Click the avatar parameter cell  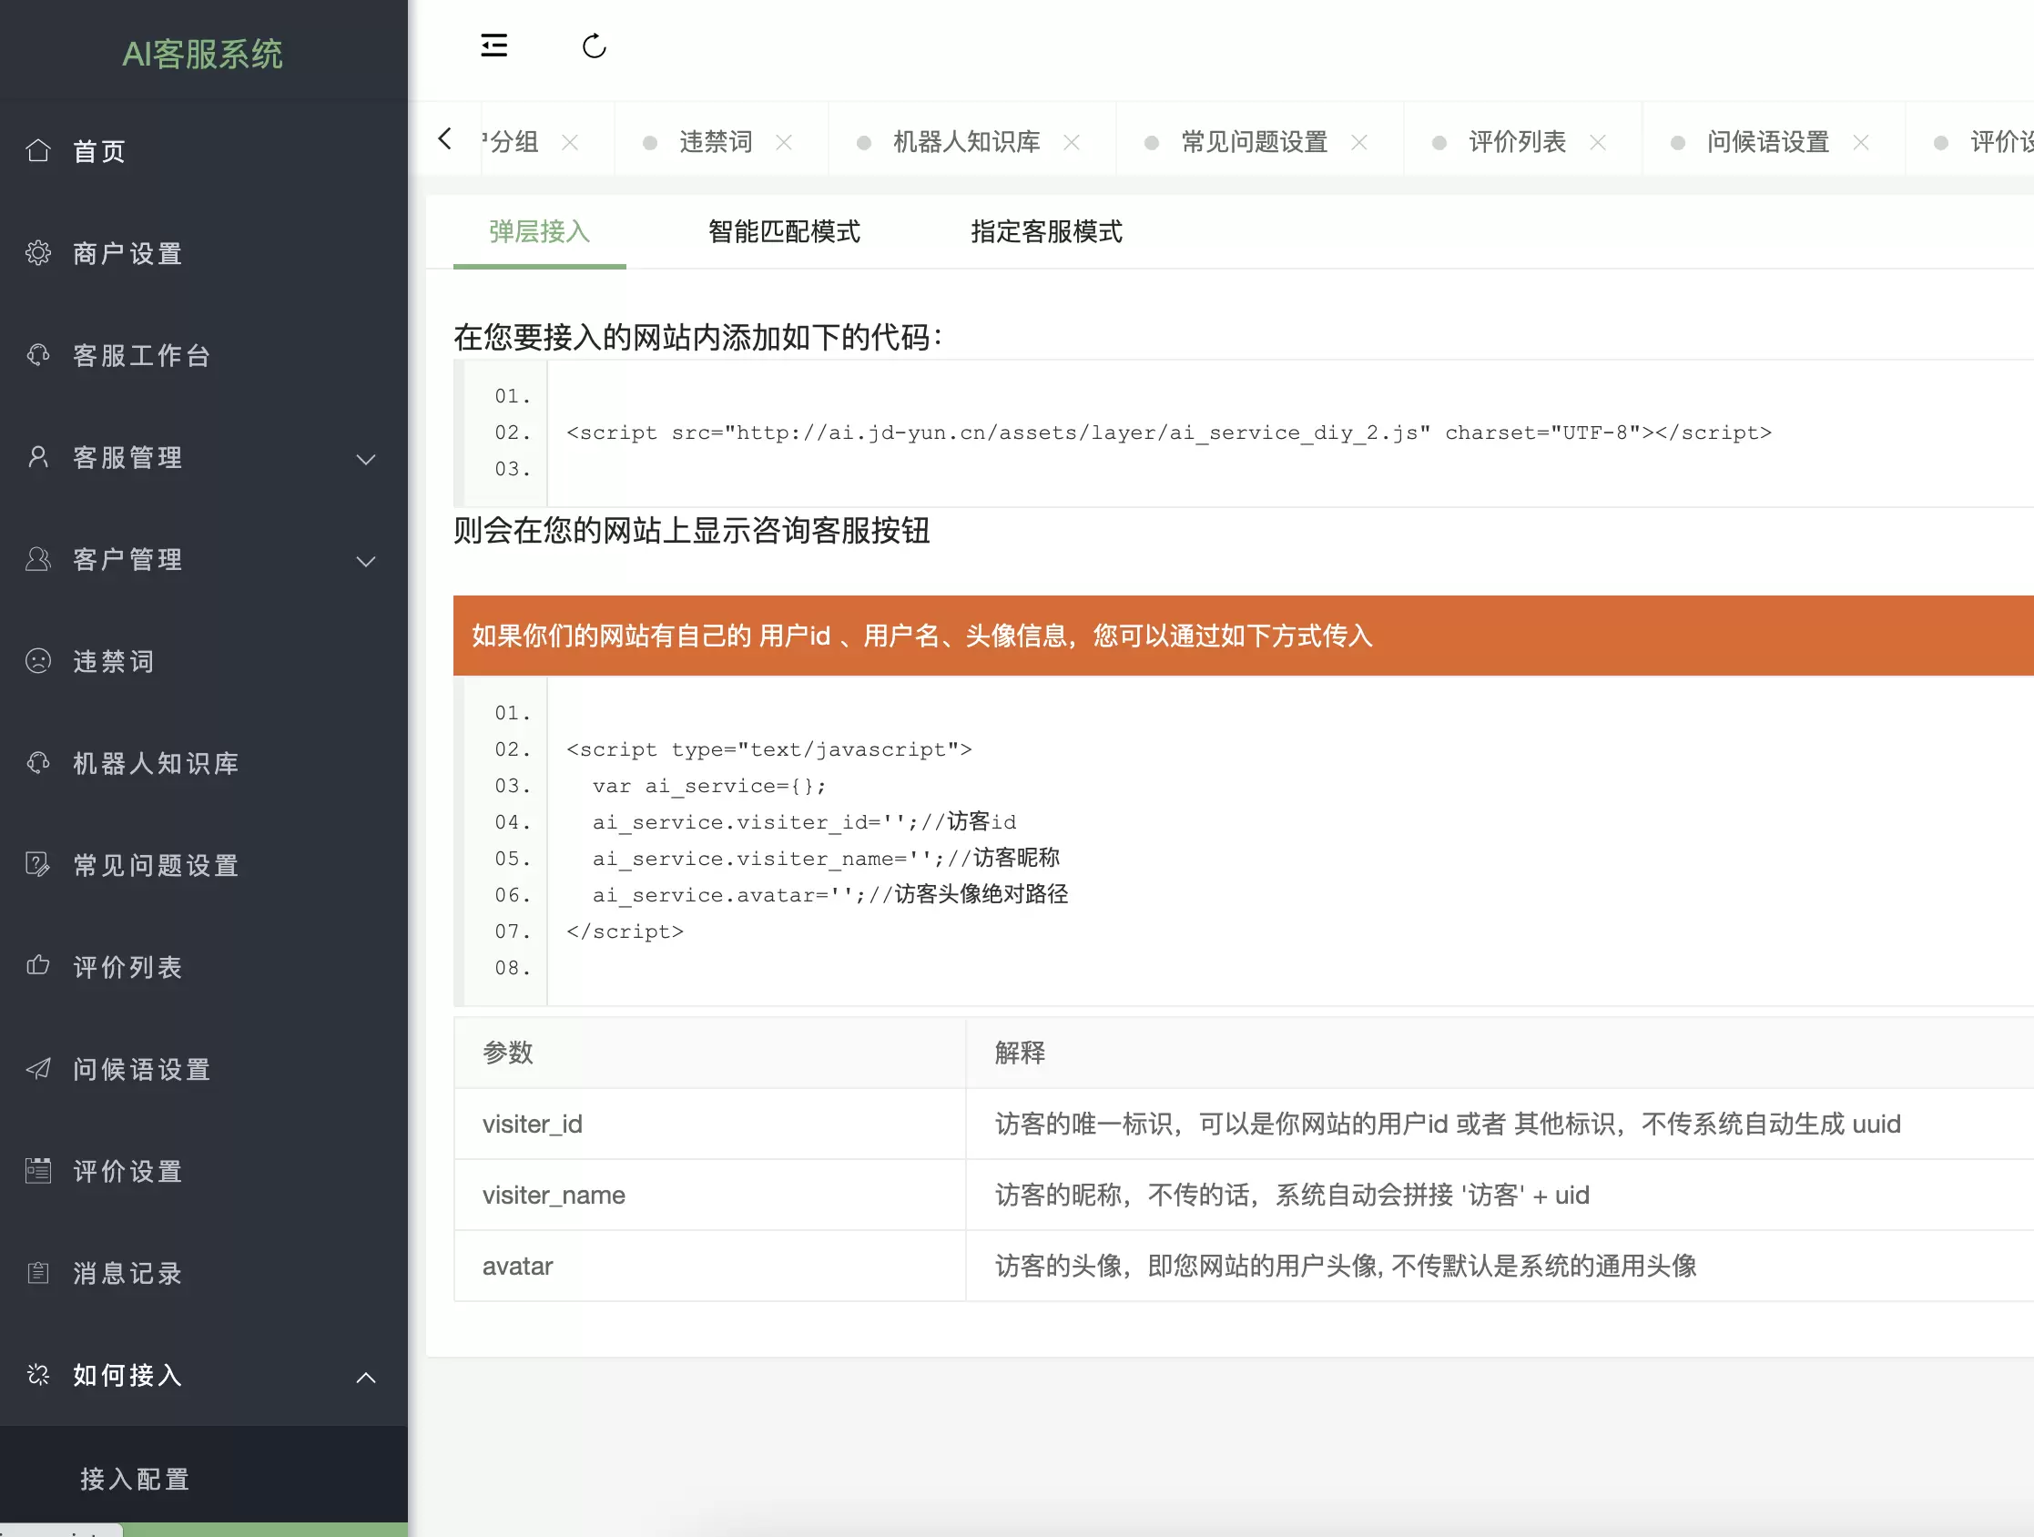[710, 1266]
